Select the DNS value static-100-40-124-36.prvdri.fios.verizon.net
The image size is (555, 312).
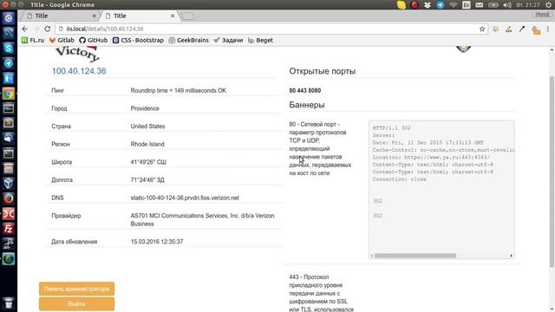tap(185, 198)
